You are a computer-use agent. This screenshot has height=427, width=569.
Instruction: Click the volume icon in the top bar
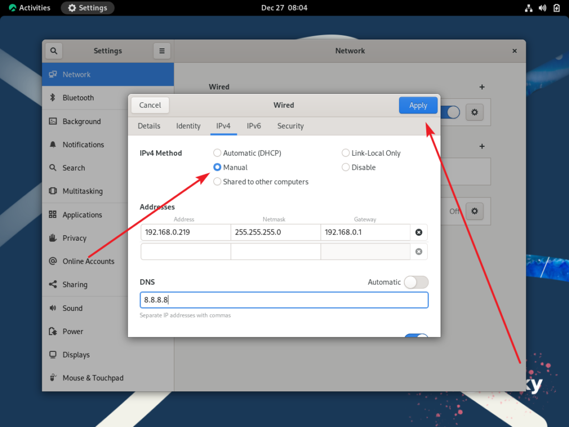542,7
